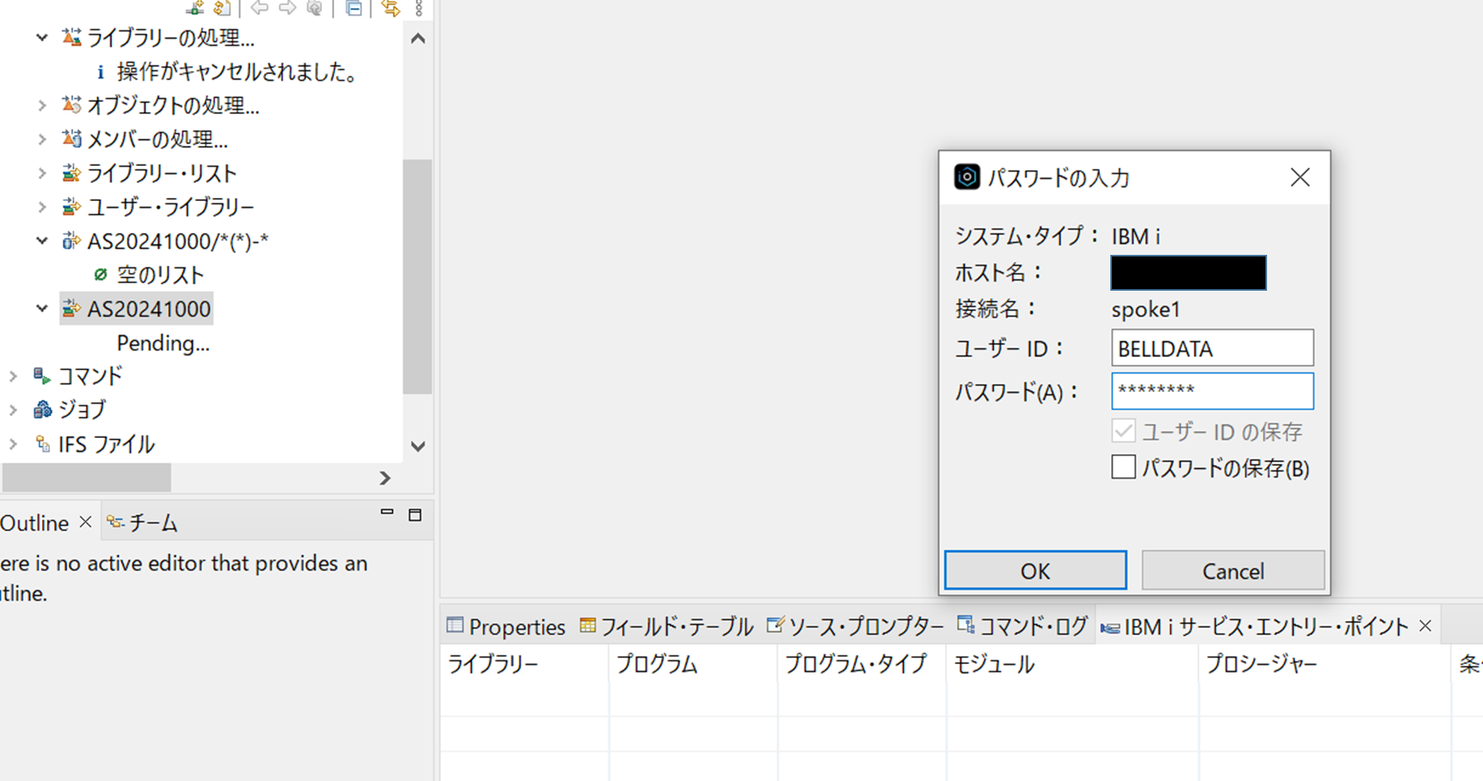Click the ジョブ subsystem icon
The image size is (1483, 781).
[x=42, y=409]
